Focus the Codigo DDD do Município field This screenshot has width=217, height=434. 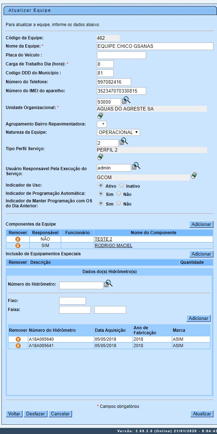[105, 73]
